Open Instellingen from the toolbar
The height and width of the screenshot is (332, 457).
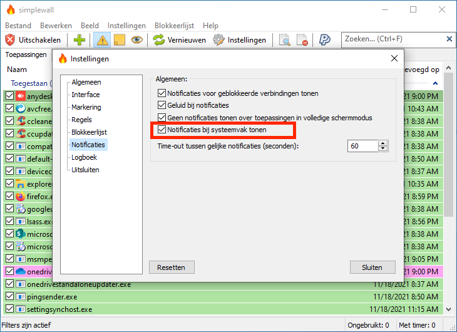(239, 39)
